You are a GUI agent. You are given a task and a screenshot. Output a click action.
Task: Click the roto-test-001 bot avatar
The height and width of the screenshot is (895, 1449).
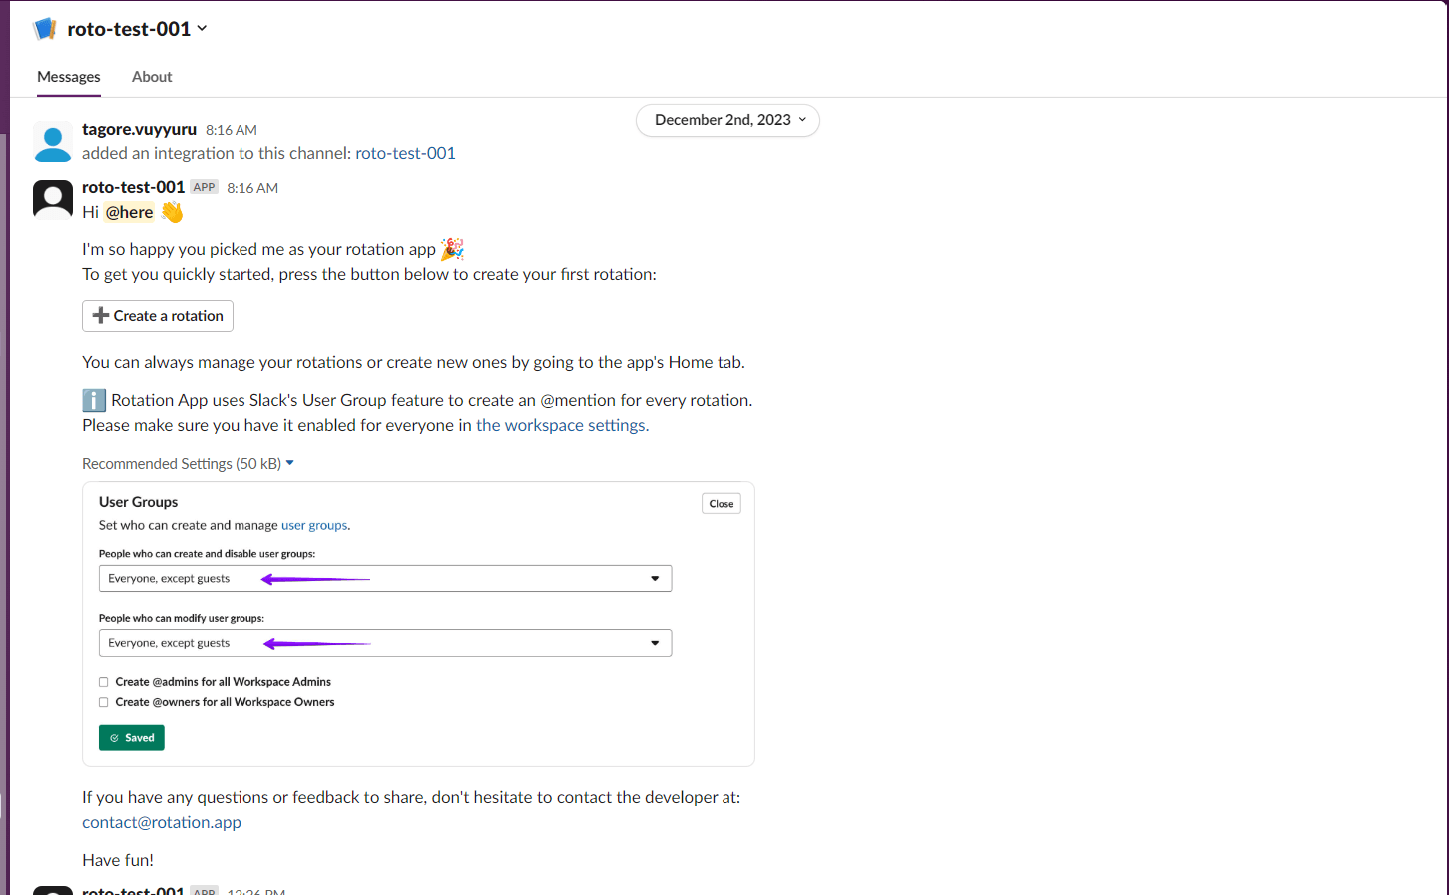53,199
